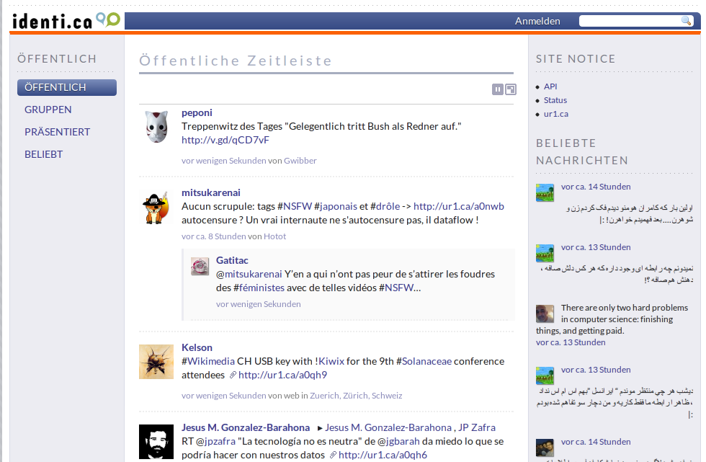Click the search magnifier icon
Image resolution: width=706 pixels, height=462 pixels.
click(686, 21)
